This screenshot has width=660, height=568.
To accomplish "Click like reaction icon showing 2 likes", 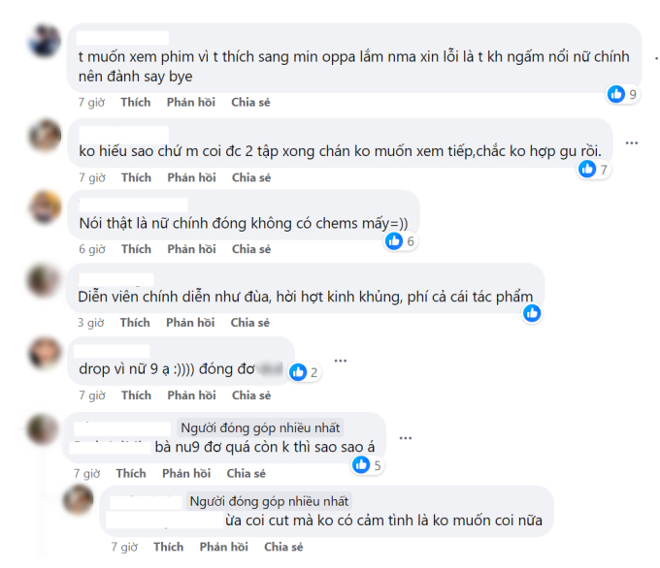I will tap(298, 372).
